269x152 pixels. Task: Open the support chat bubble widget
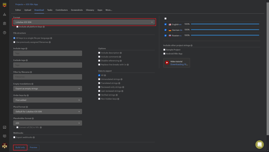click(x=259, y=144)
